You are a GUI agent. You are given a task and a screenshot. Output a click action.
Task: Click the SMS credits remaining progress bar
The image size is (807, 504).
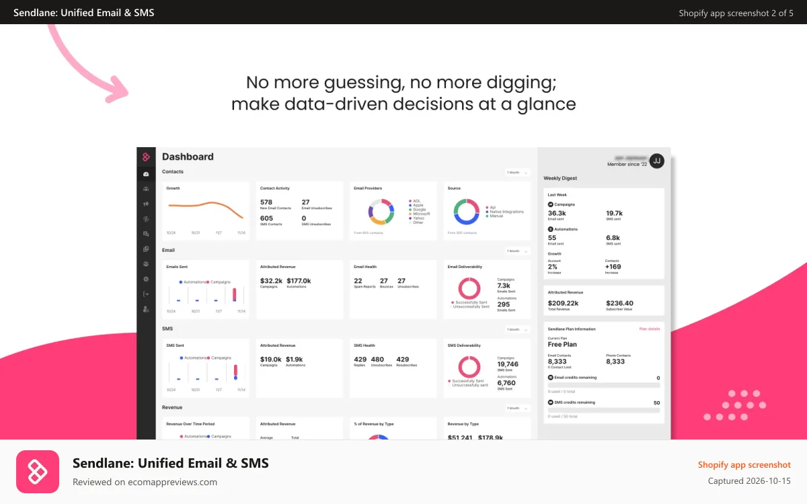[x=604, y=410]
